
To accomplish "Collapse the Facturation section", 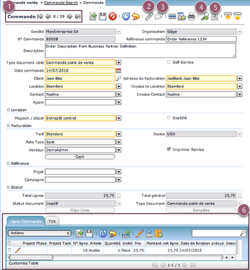I will pos(8,126).
